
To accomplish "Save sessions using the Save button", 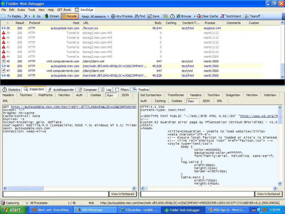I will [x=154, y=16].
